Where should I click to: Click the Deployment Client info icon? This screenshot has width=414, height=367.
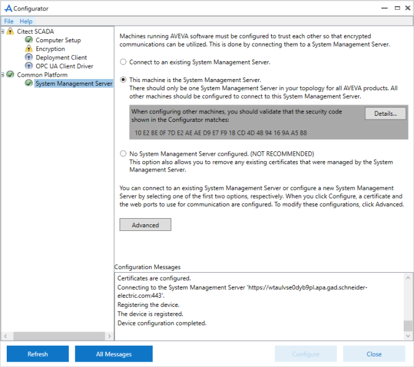pos(29,58)
